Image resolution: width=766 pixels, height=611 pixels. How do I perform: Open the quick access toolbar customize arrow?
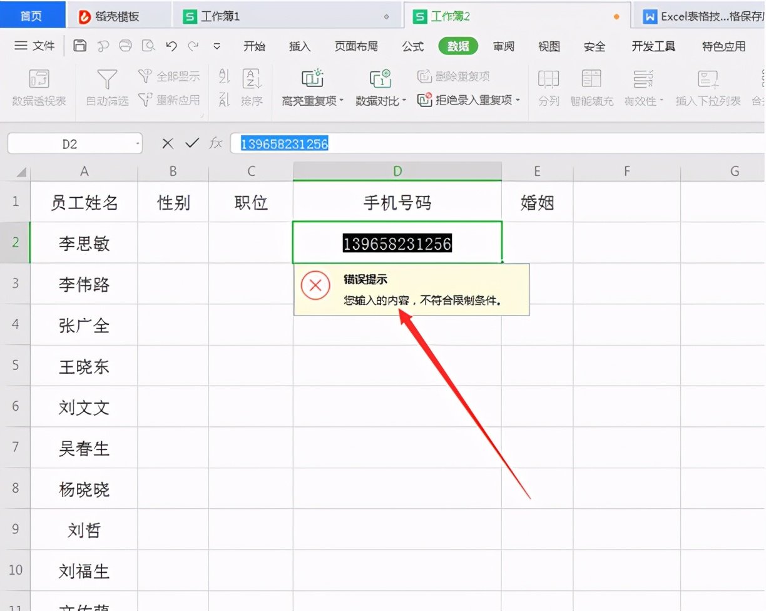coord(217,46)
